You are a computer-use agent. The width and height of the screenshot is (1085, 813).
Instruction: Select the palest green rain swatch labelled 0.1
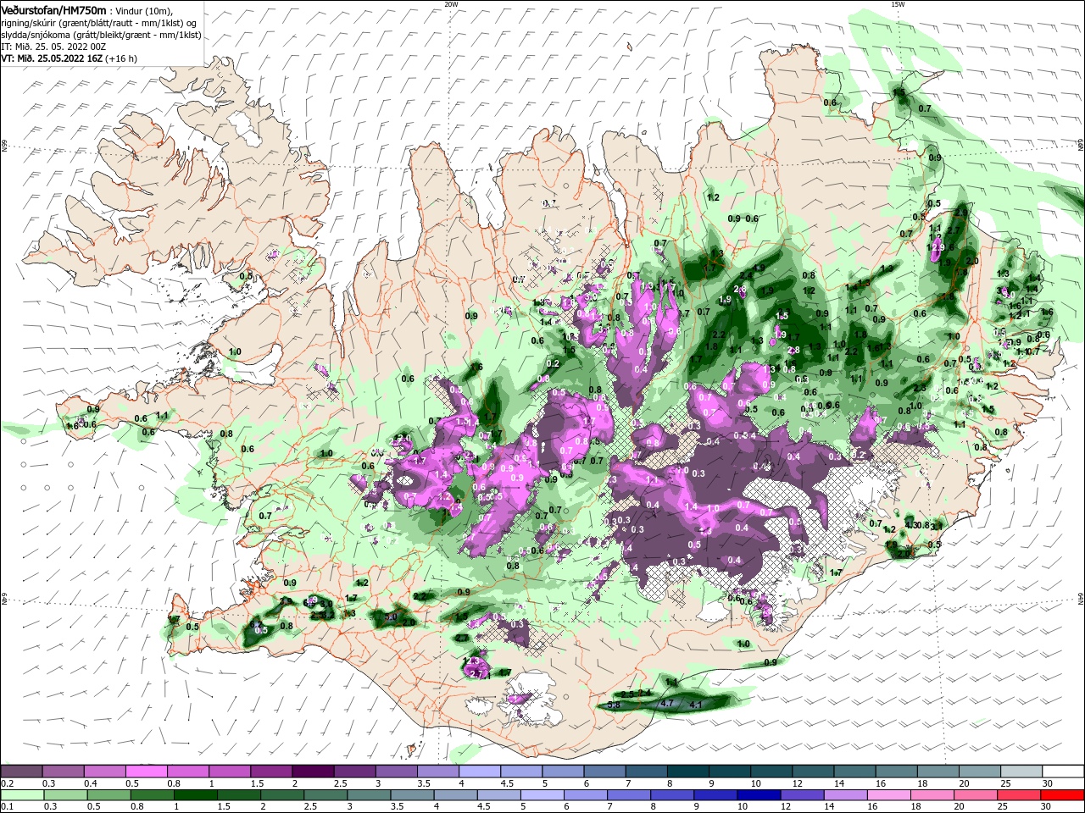point(21,795)
